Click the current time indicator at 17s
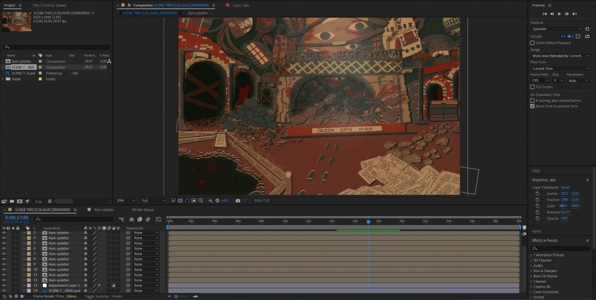 click(x=368, y=222)
